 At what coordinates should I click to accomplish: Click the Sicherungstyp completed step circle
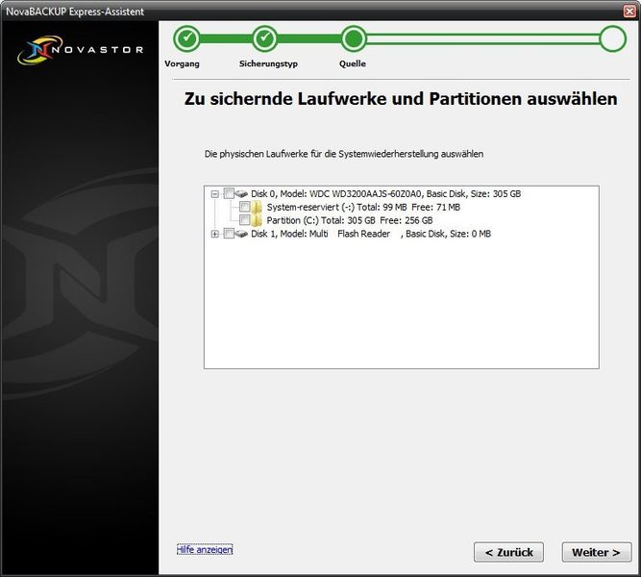click(x=264, y=38)
